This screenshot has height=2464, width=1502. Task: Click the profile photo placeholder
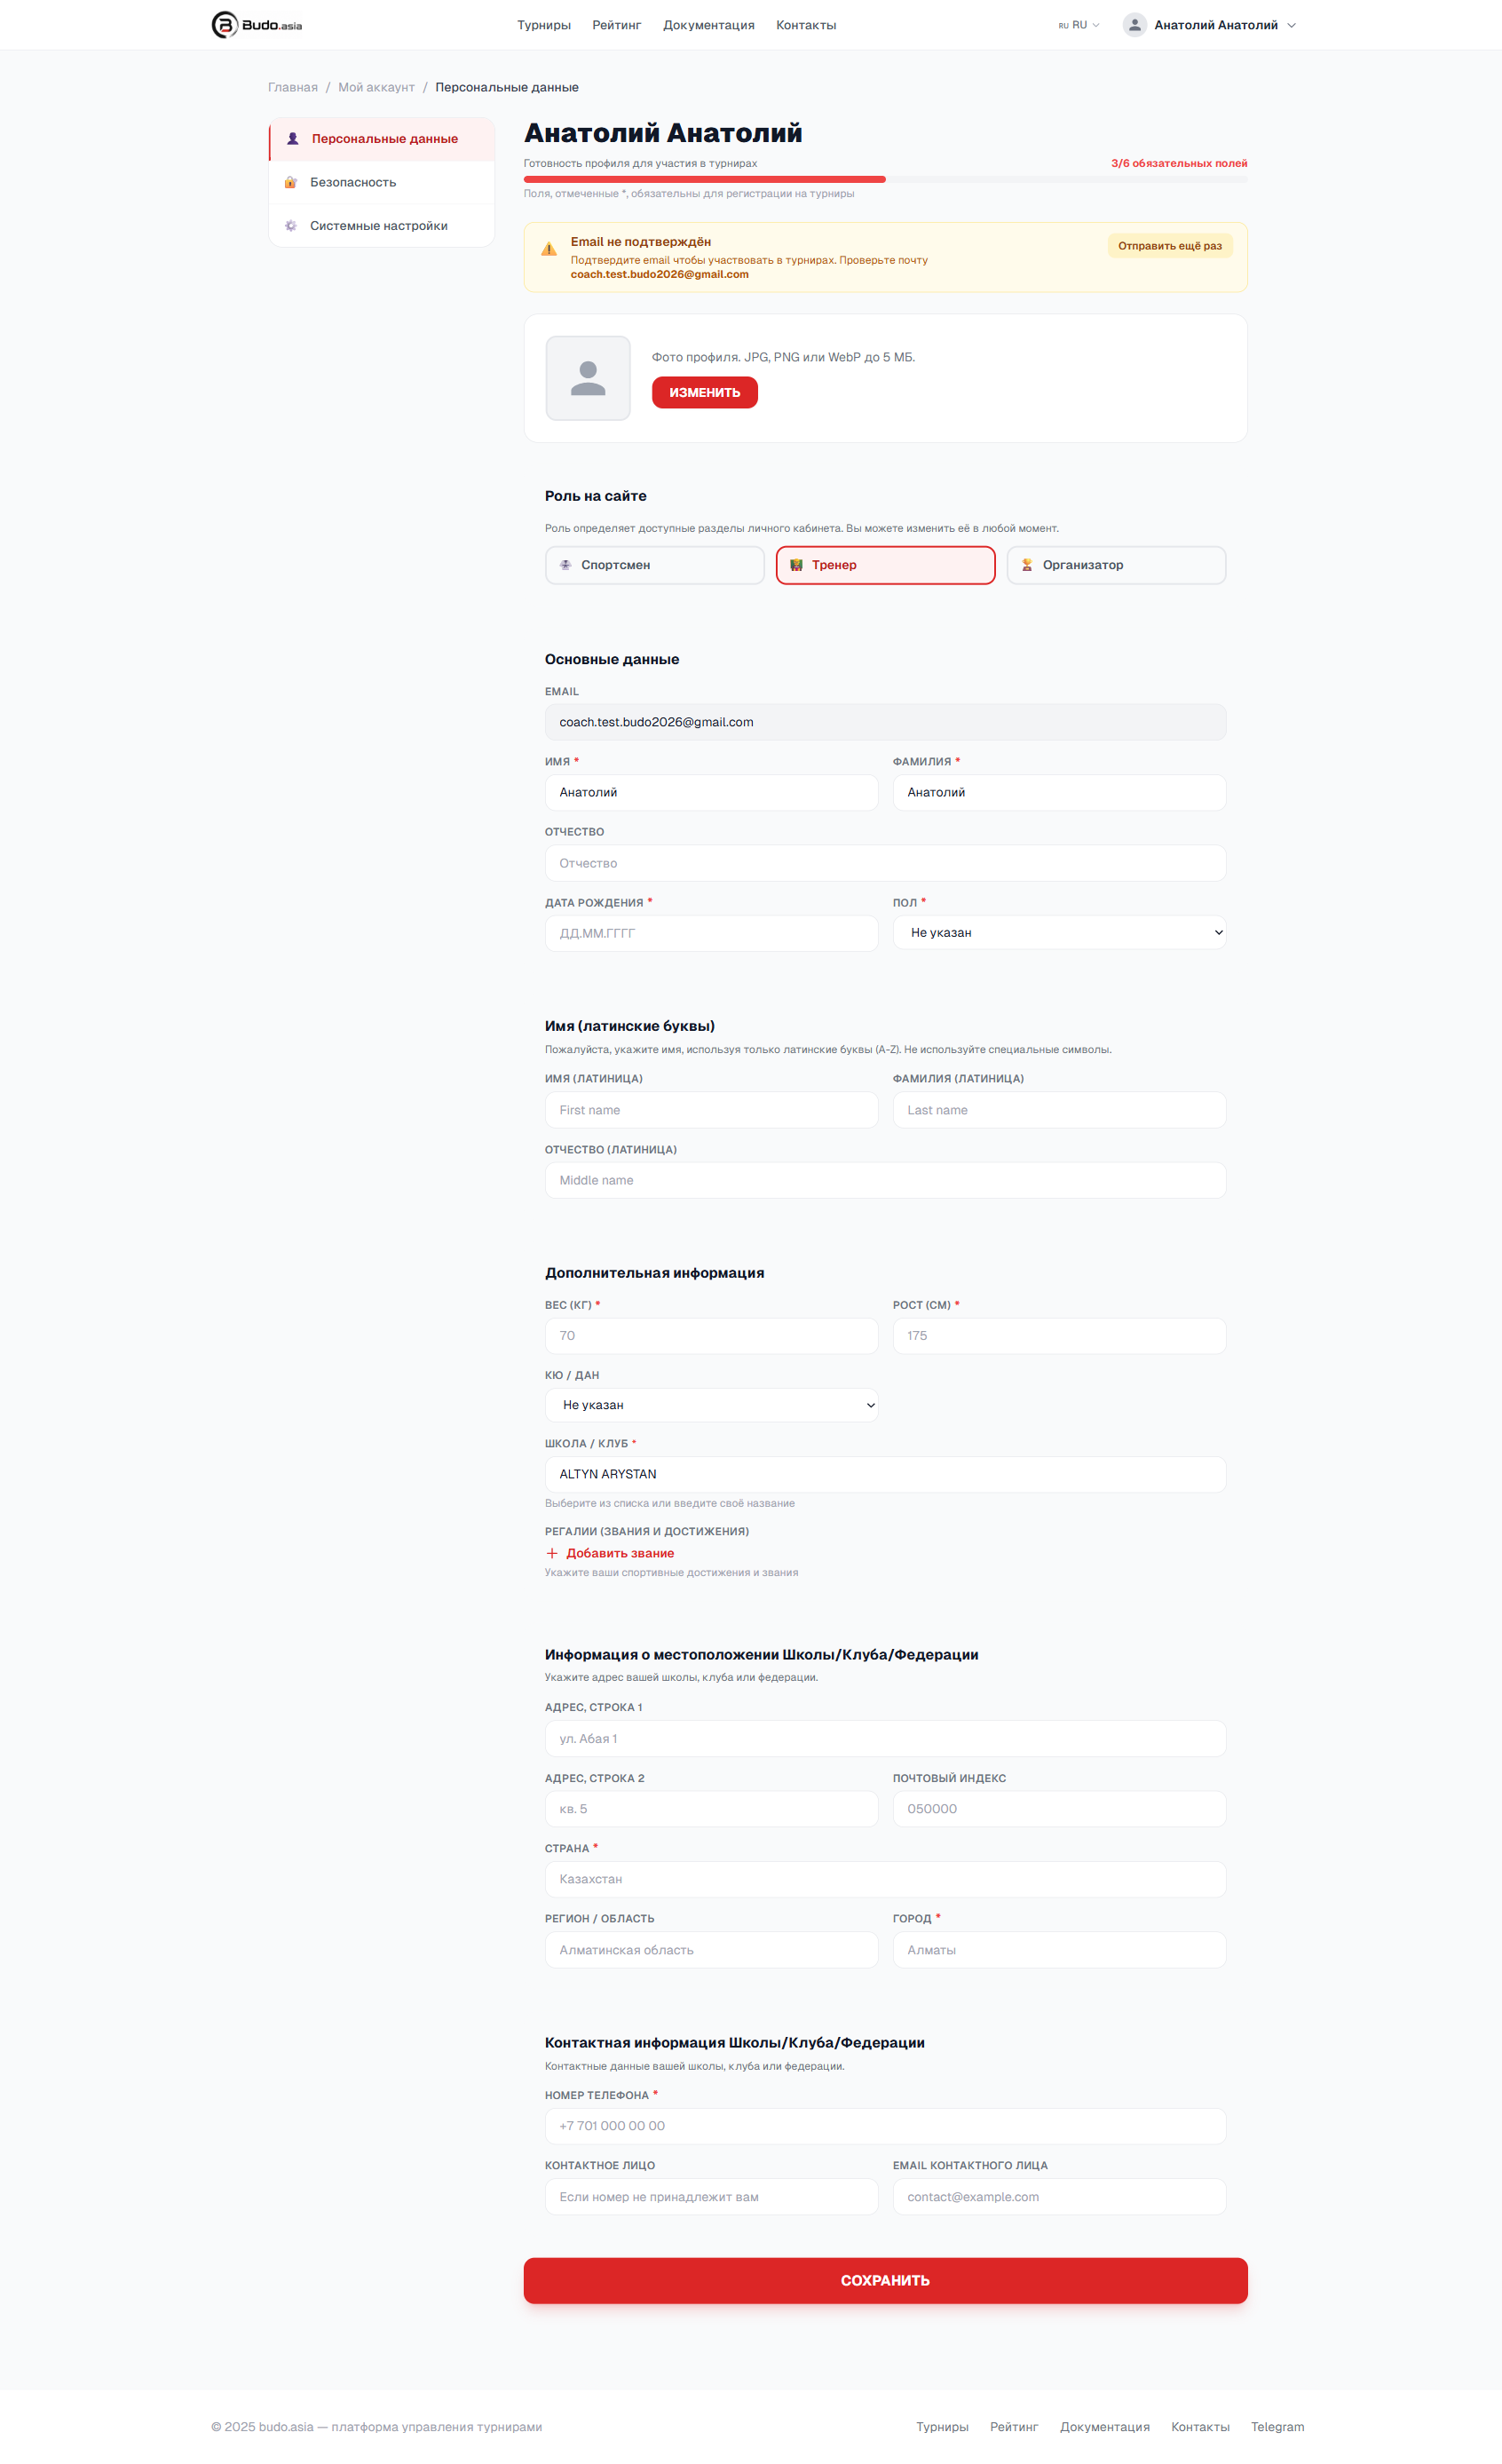(588, 378)
